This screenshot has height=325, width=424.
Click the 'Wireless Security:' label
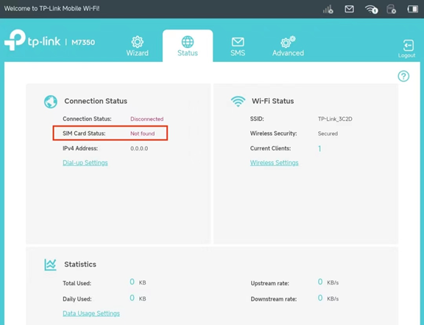click(x=273, y=133)
